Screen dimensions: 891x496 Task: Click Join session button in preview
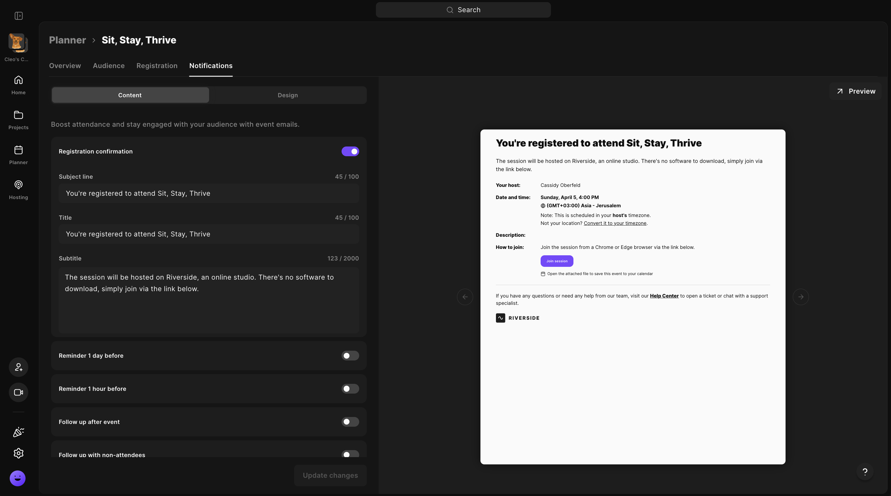coord(557,261)
